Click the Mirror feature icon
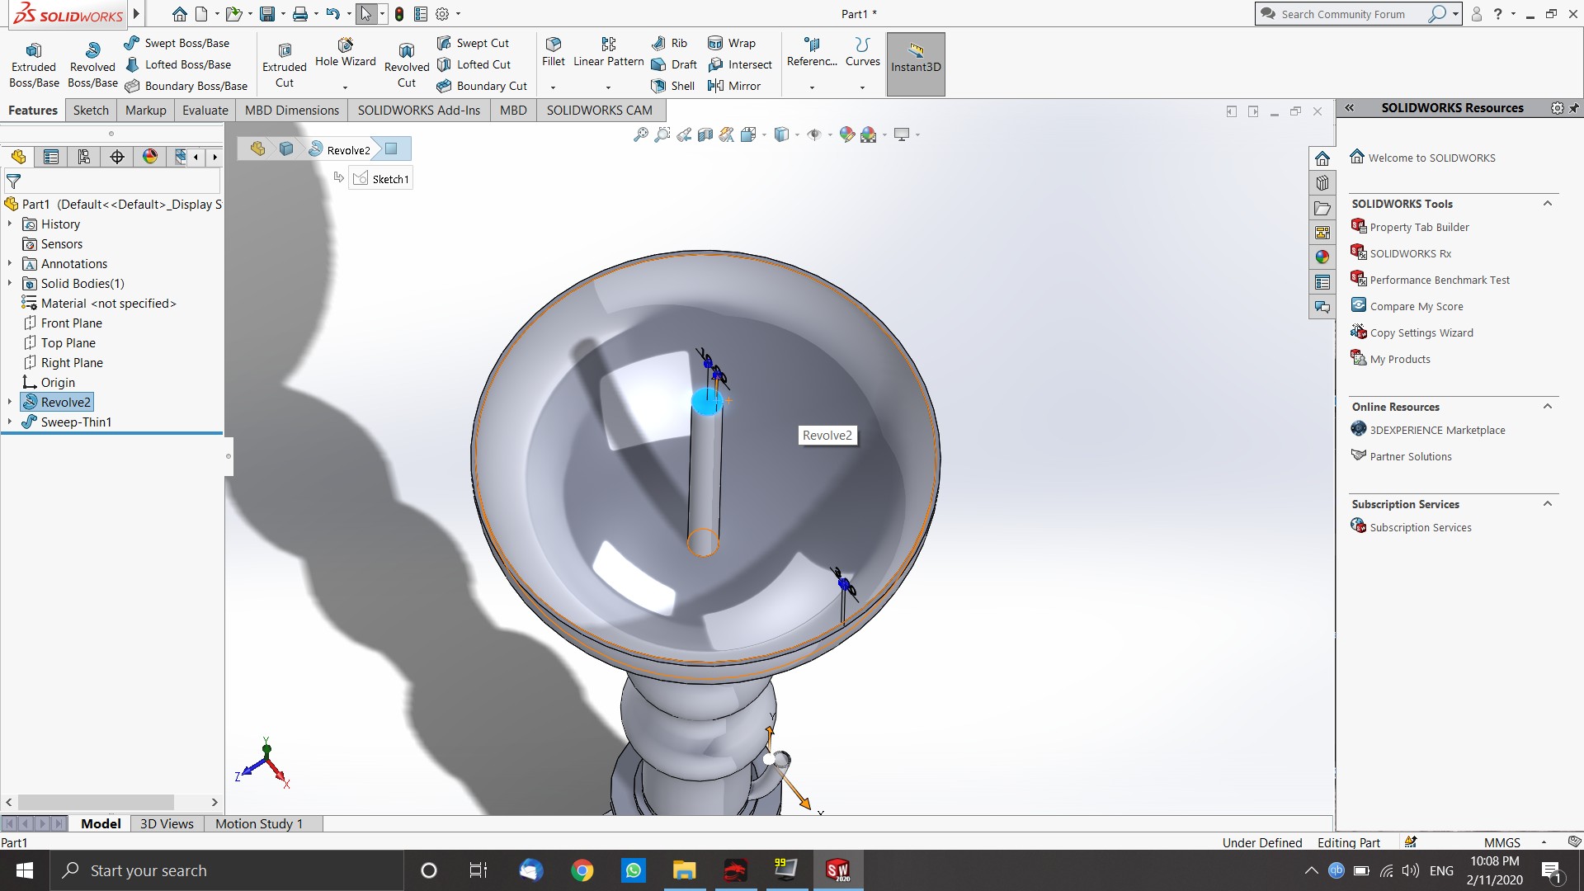The height and width of the screenshot is (891, 1584). point(733,86)
